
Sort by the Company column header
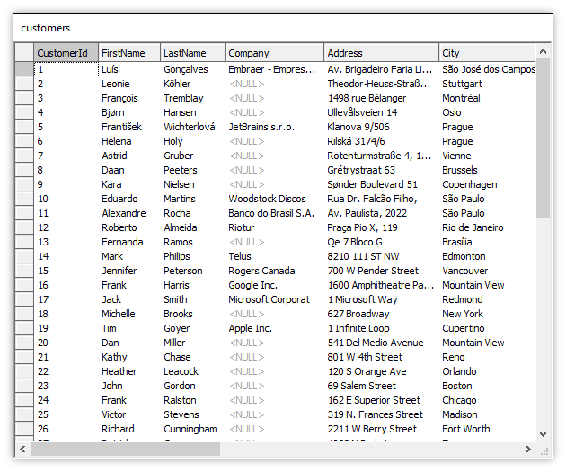pos(274,53)
